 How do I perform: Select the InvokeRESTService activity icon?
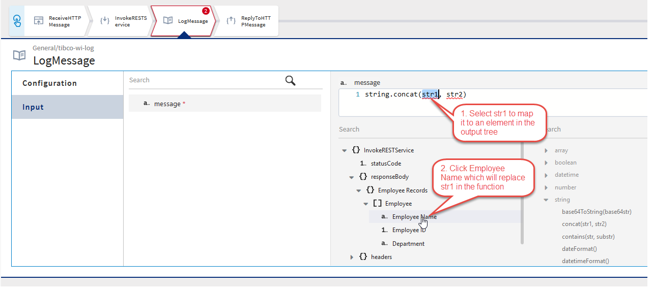pos(105,21)
